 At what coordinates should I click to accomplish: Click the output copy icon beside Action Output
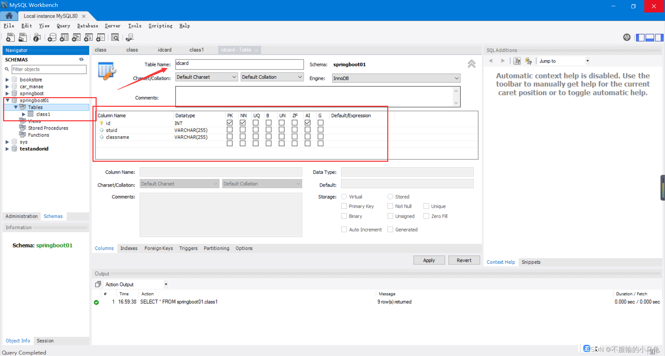[98, 284]
